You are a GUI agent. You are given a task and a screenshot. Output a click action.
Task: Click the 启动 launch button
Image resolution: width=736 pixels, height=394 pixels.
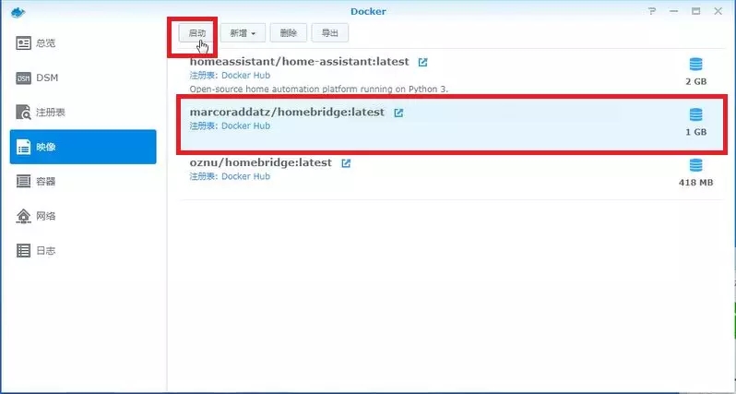197,33
